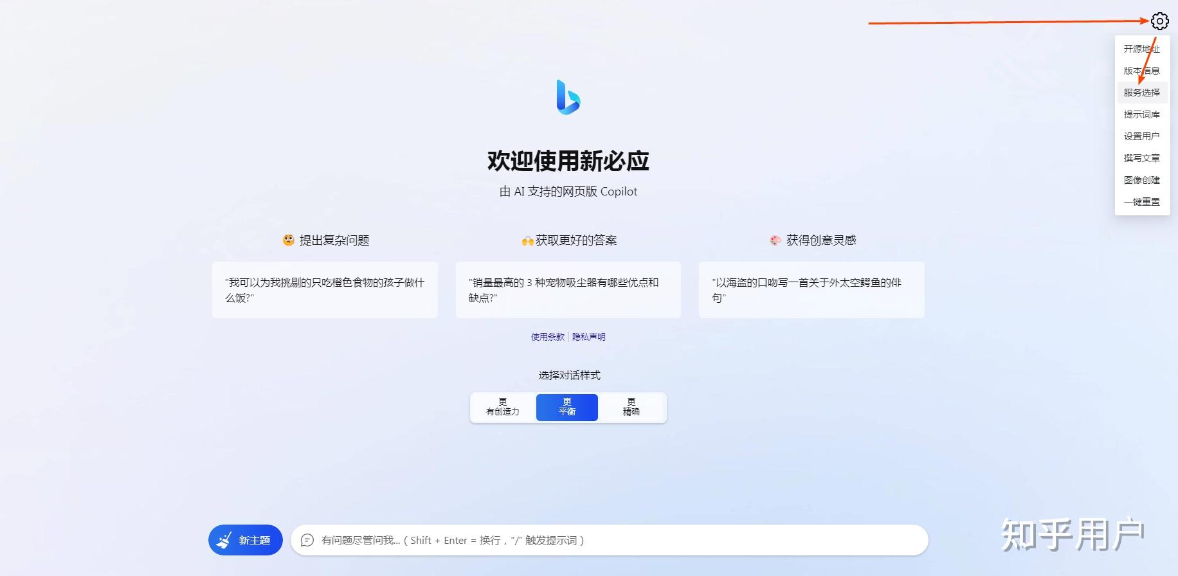Select the 更平衡 conversation style
Viewport: 1178px width, 576px height.
click(567, 408)
